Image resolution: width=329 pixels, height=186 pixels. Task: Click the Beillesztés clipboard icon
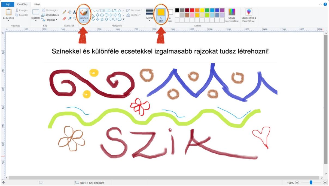coord(8,12)
